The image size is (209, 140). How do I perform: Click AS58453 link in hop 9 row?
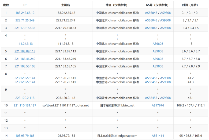coord(151,98)
